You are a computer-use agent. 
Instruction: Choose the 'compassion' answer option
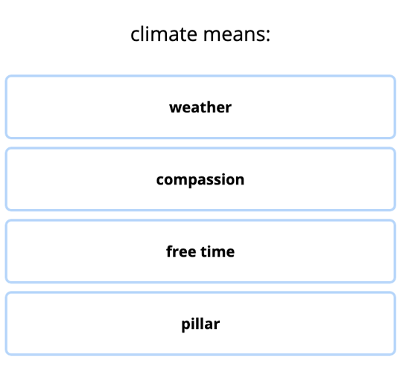200,179
